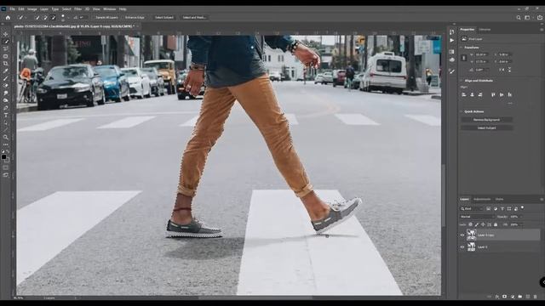This screenshot has height=306, width=545.
Task: Click Add Layer Style fx icon
Action: pyautogui.click(x=497, y=297)
